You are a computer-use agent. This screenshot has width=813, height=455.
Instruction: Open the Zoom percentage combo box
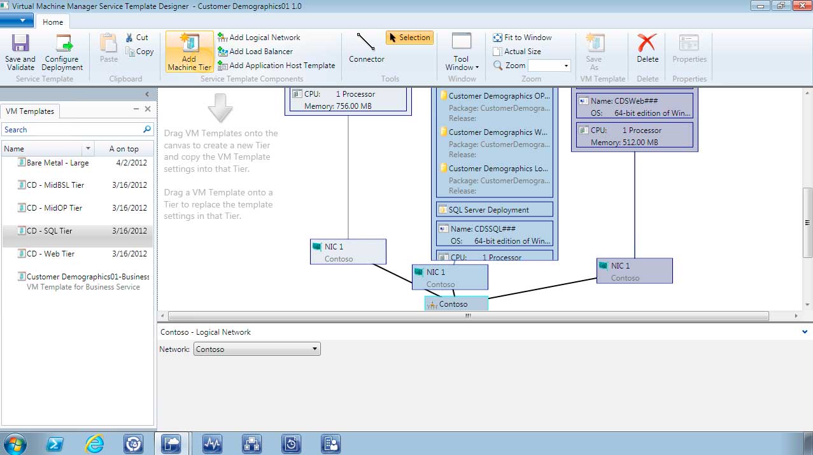(549, 66)
